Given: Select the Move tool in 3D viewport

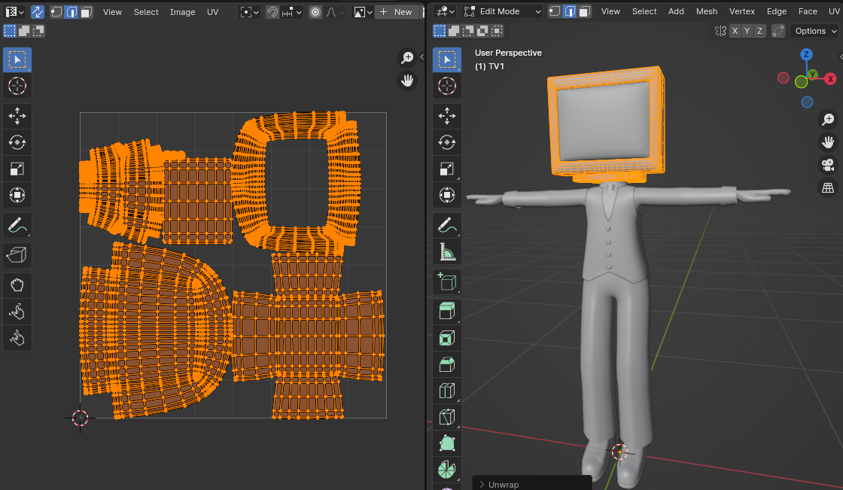Looking at the screenshot, I should click(447, 116).
